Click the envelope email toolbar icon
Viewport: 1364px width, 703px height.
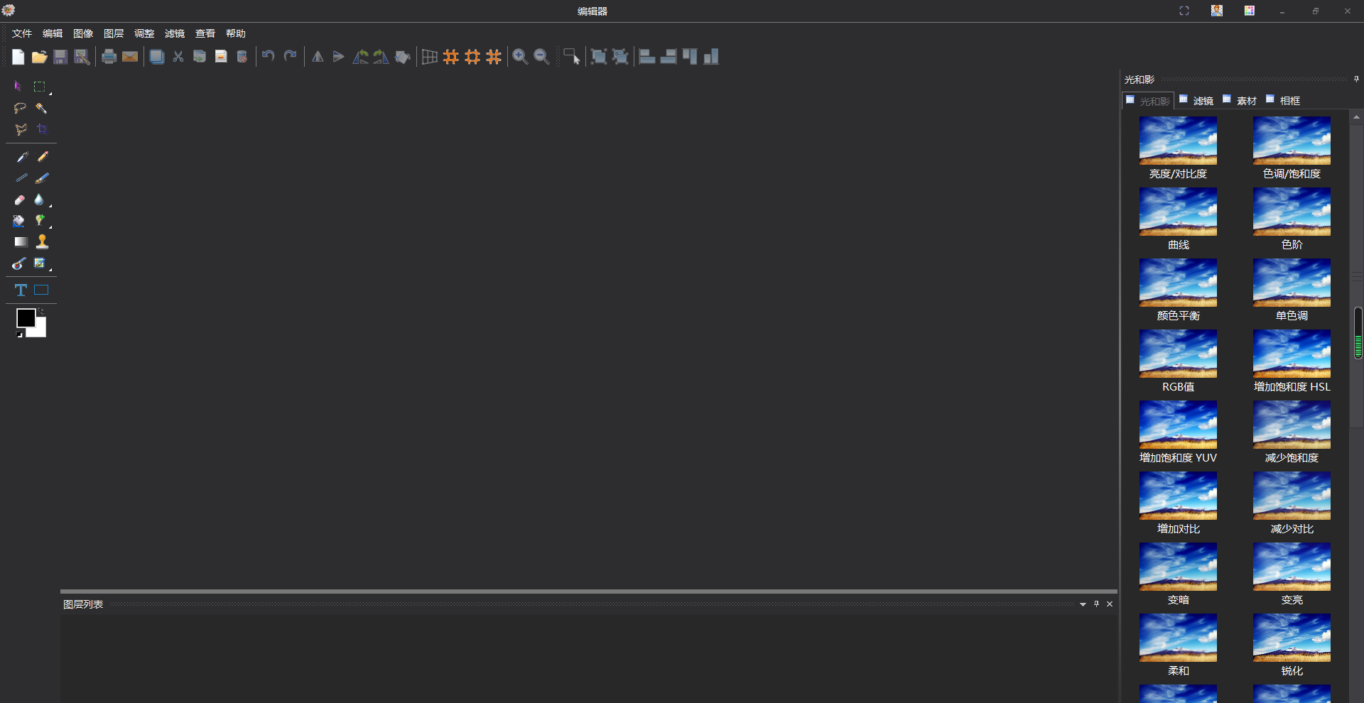tap(130, 57)
